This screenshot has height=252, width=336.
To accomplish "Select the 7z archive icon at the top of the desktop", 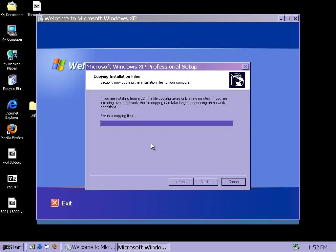I will point(37,6).
